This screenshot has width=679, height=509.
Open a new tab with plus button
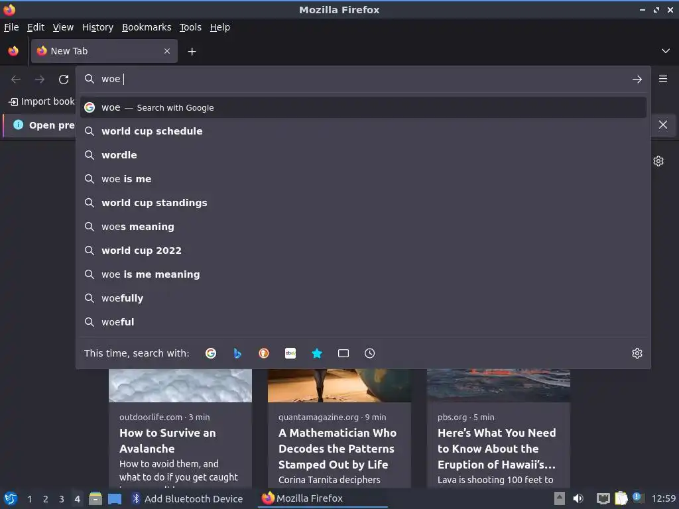[x=192, y=52]
